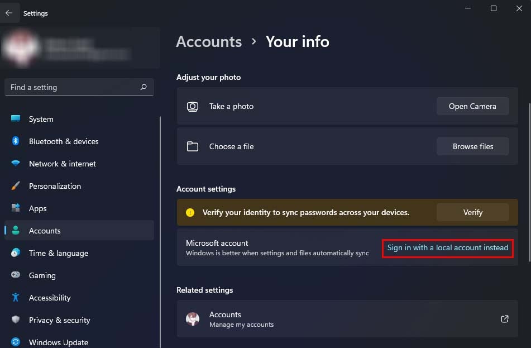Viewport: 531px width, 348px height.
Task: Open Gaming settings
Action: 79,275
